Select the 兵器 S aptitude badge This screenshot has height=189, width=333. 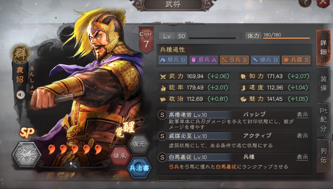point(296,60)
